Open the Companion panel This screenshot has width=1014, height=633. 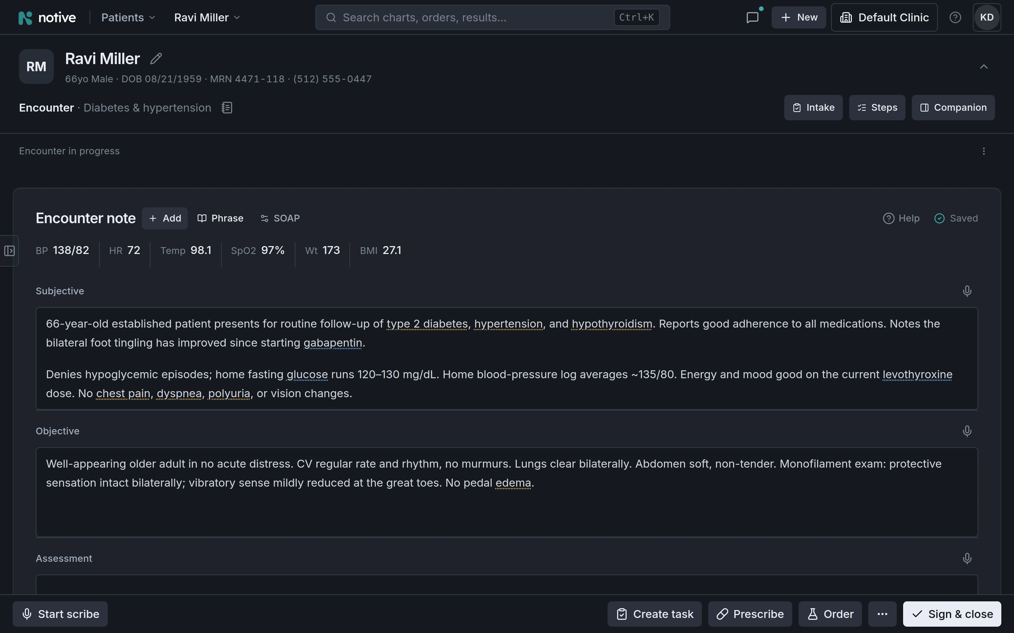click(x=953, y=108)
